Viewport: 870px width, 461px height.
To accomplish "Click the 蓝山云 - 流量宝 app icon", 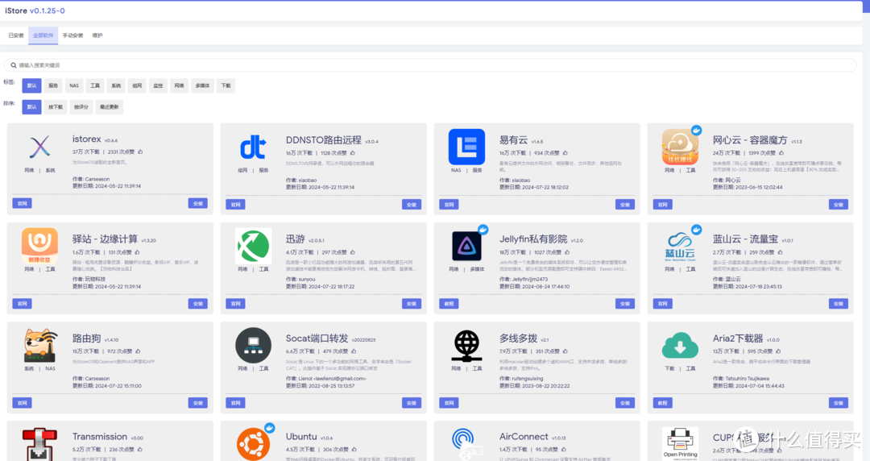I will click(x=680, y=246).
